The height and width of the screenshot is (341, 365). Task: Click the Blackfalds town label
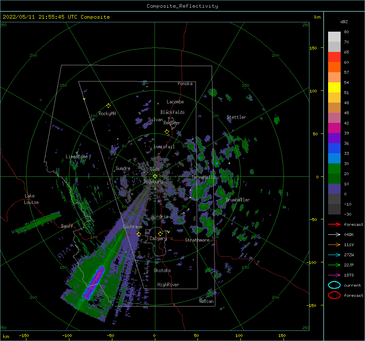(172, 112)
